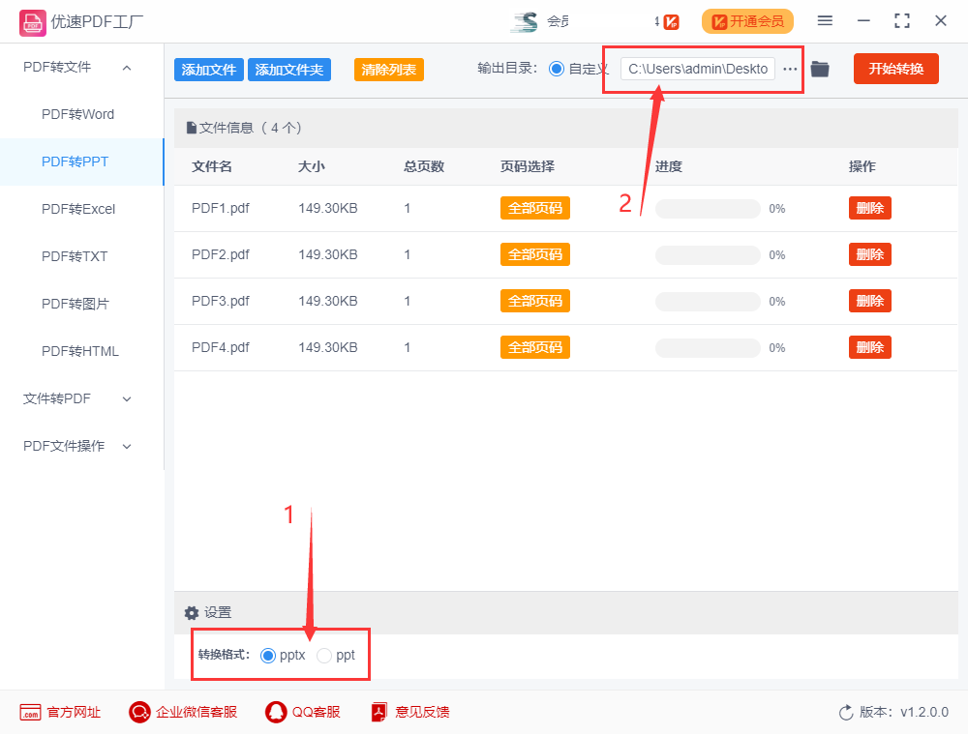This screenshot has height=735, width=968.
Task: Select the ppt format radio button
Action: pyautogui.click(x=324, y=656)
